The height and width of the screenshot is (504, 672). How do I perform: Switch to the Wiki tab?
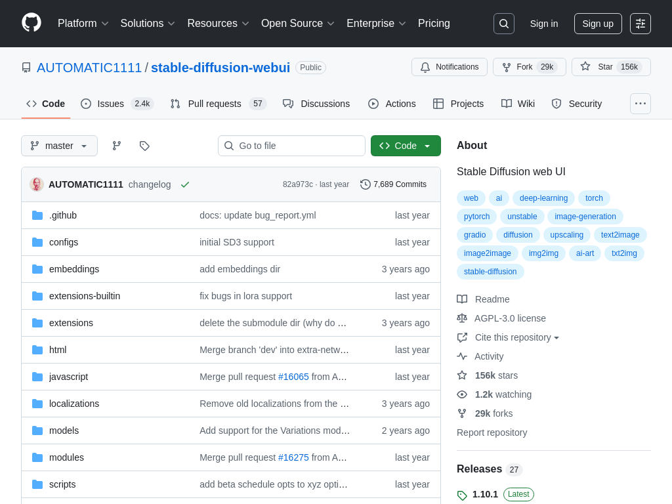518,104
